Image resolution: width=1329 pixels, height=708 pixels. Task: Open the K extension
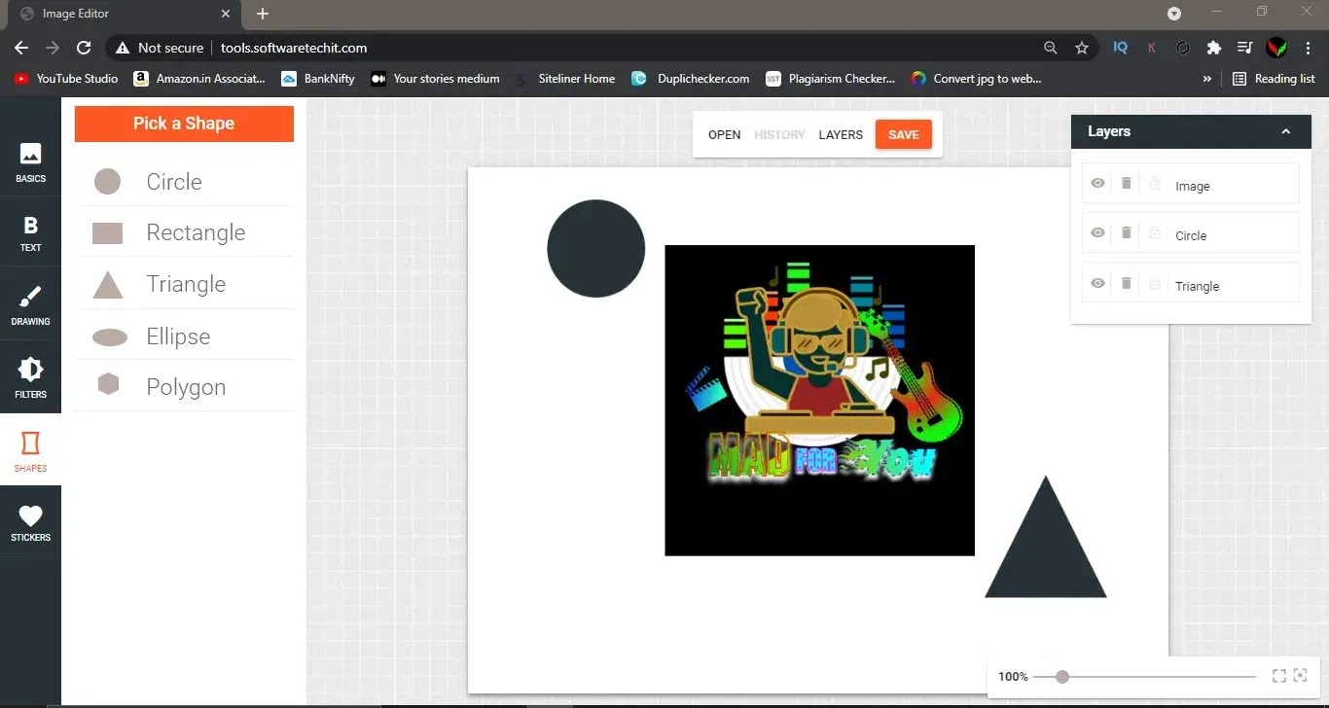(1152, 48)
